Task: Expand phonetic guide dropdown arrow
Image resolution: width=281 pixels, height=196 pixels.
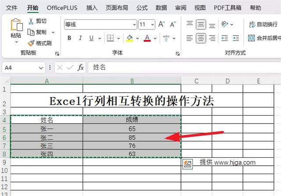Action: pyautogui.click(x=174, y=38)
